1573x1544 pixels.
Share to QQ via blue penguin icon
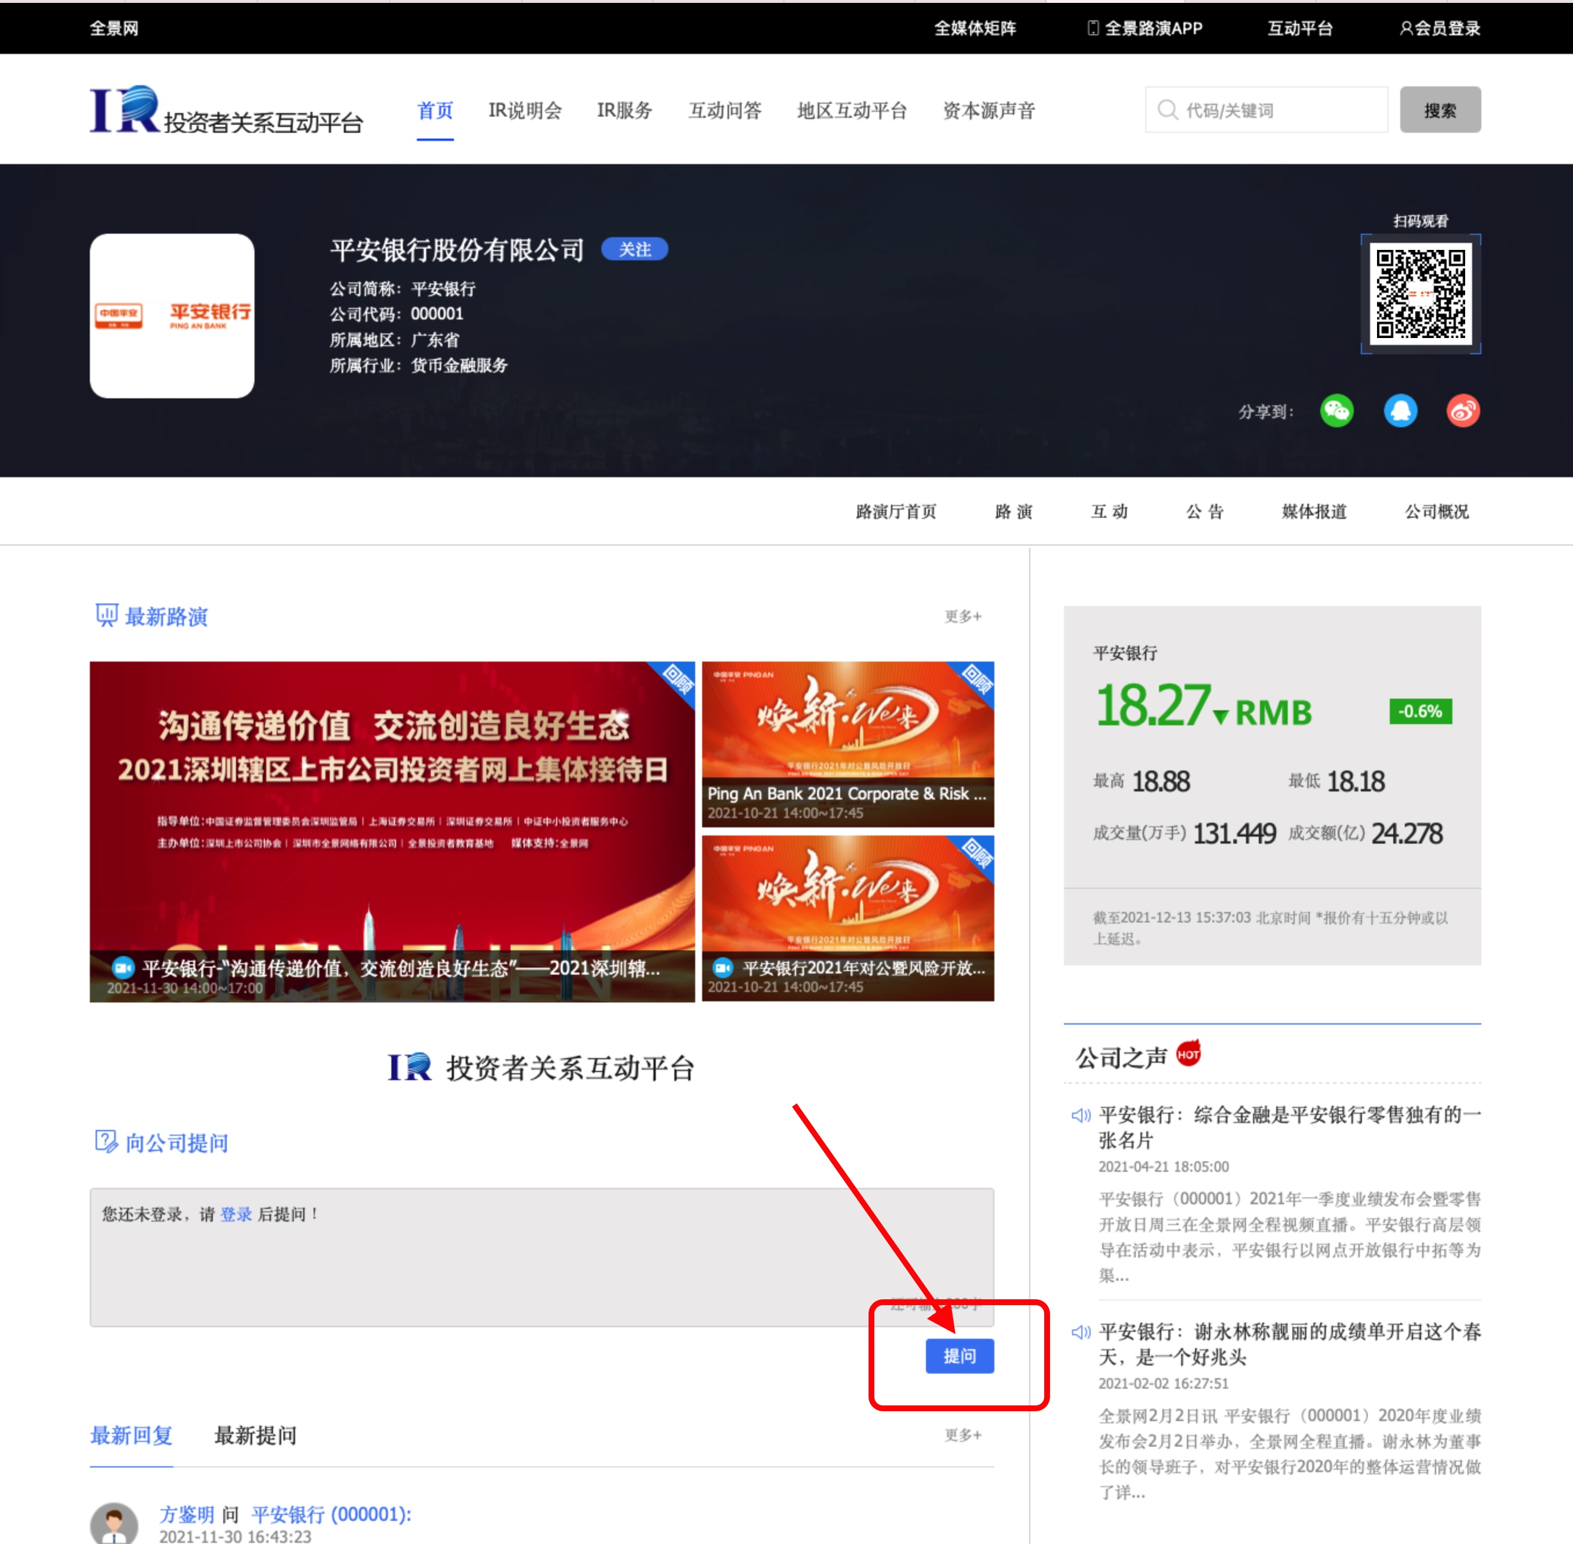(x=1400, y=411)
